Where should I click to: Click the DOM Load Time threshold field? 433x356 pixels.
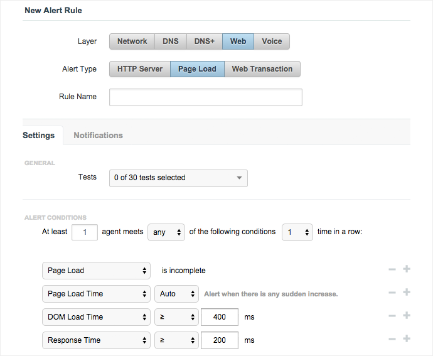pyautogui.click(x=219, y=317)
